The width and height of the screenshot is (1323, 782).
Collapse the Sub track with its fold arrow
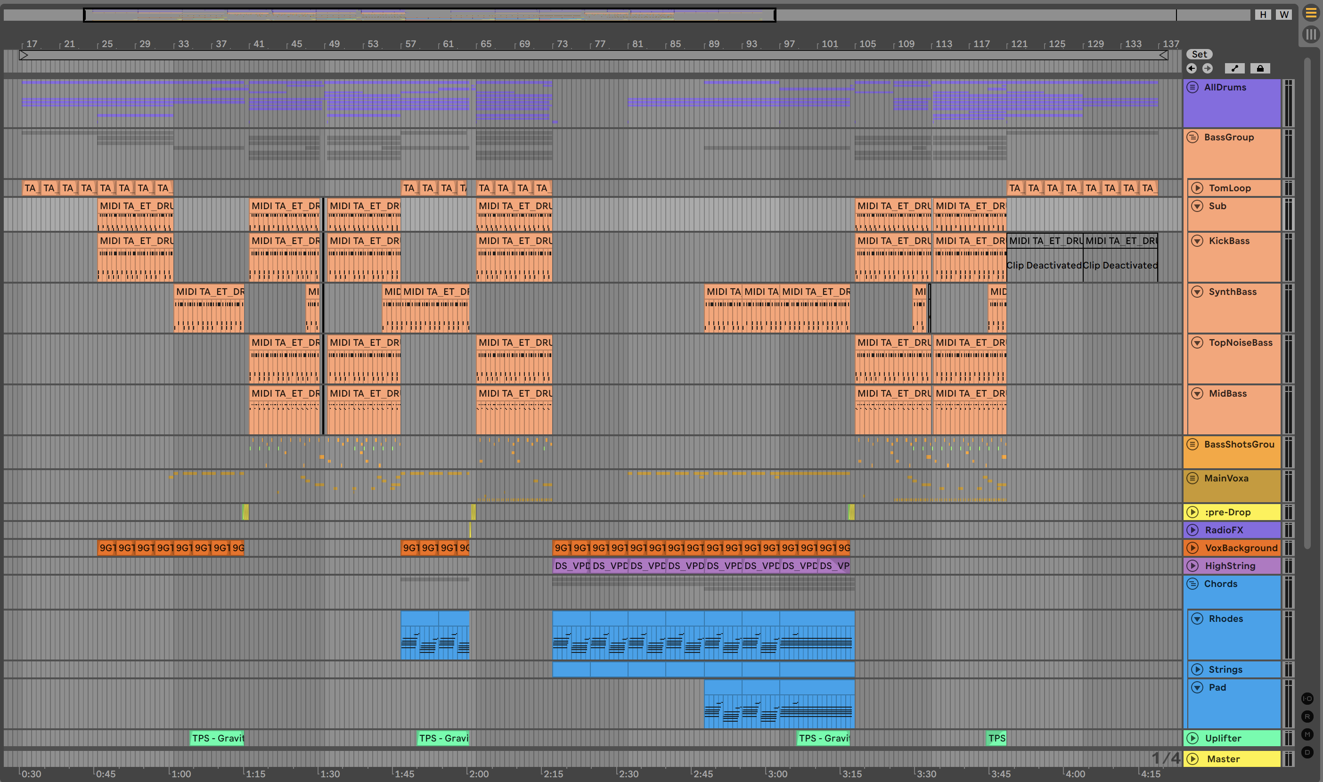tap(1197, 206)
